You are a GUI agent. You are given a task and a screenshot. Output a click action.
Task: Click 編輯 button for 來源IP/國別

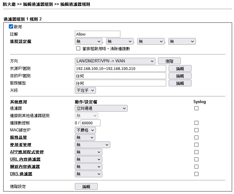click(x=180, y=68)
